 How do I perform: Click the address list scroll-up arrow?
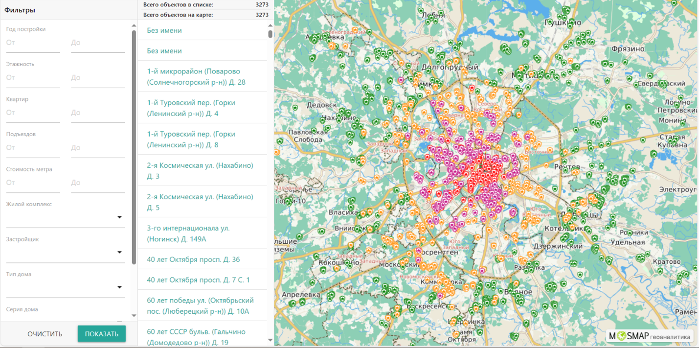[270, 25]
